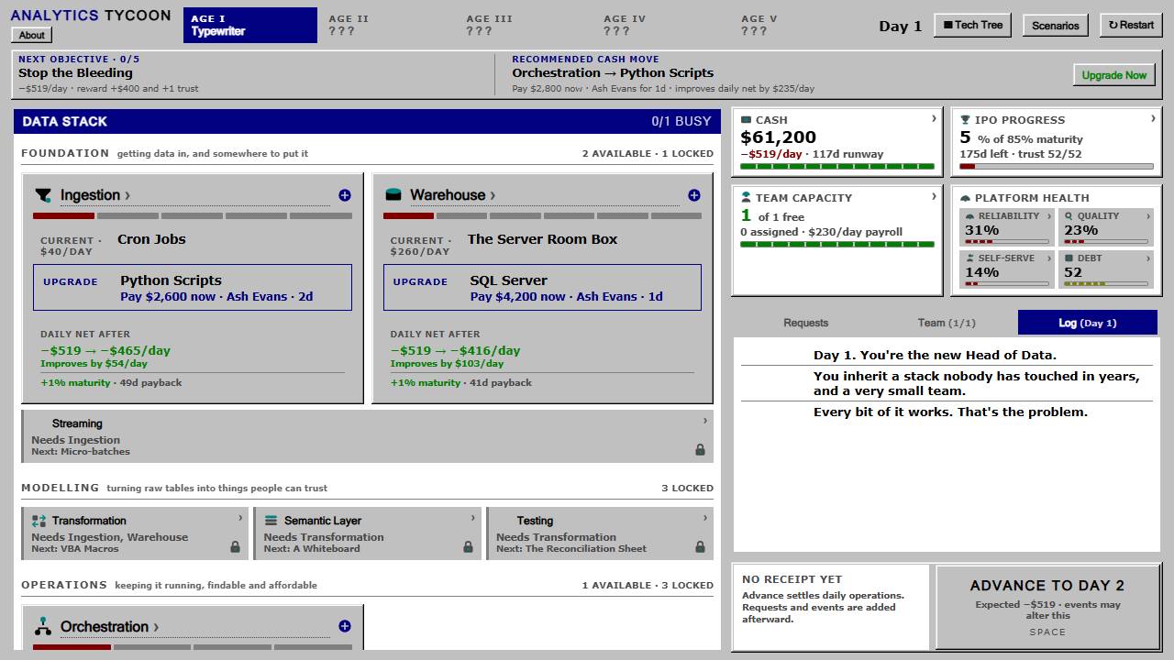Select the Age I Typewriter tab
This screenshot has height=660, width=1174.
pyautogui.click(x=250, y=26)
